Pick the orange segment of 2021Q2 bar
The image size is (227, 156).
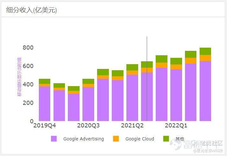pos(132,73)
